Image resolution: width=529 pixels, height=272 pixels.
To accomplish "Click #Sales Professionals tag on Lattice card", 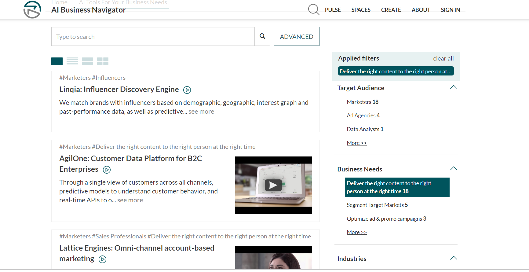I will (119, 236).
